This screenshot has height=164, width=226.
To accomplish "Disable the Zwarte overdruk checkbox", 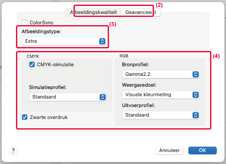I will (25, 117).
